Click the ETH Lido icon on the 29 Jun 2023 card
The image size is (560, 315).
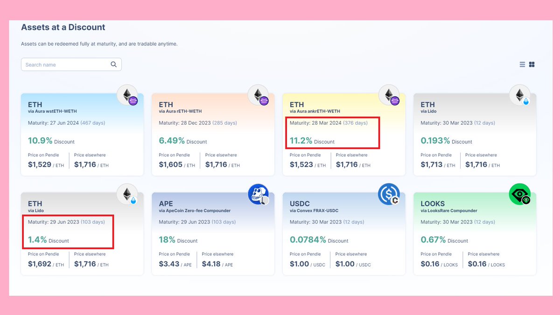(127, 194)
